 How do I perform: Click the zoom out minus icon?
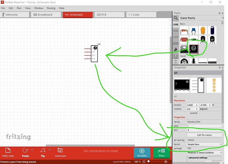point(144,162)
